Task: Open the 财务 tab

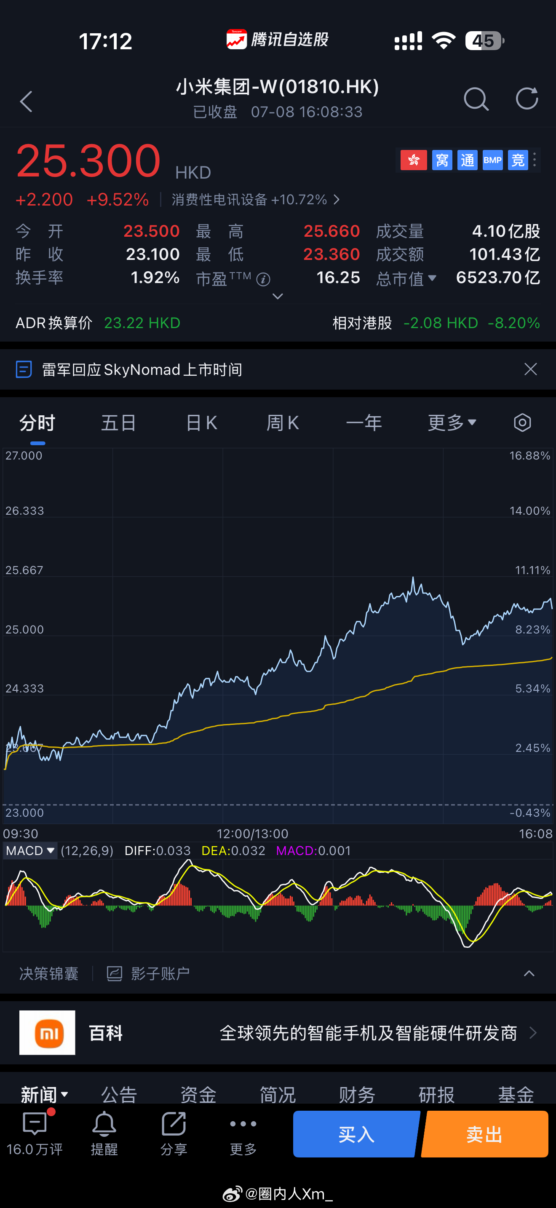Action: pyautogui.click(x=357, y=1095)
